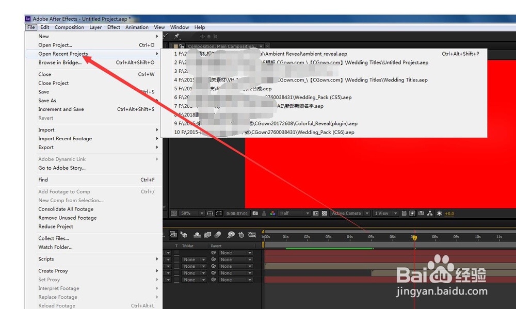Click the current time indicator playhead in timeline
This screenshot has height=309, width=516.
415,238
